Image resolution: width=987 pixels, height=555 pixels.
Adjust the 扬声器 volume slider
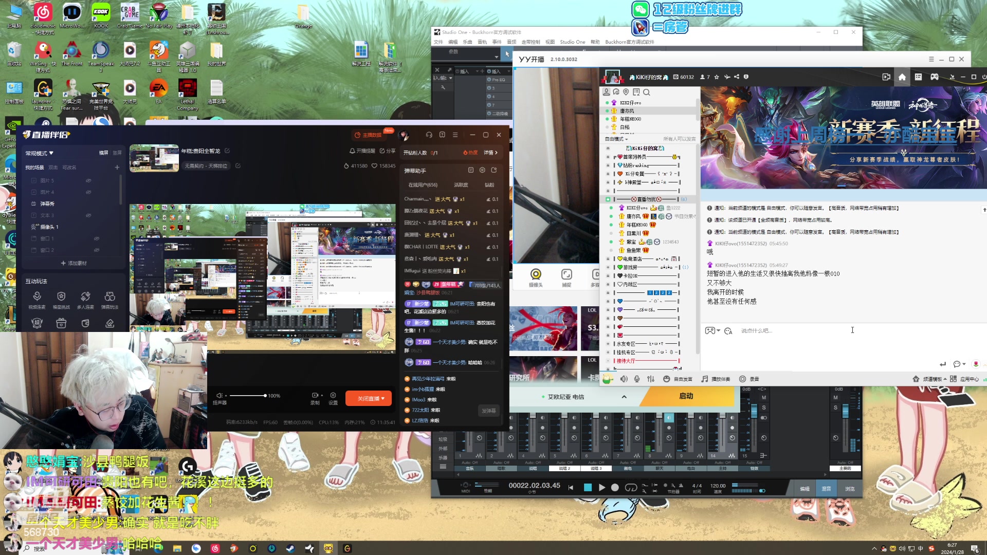(x=248, y=396)
